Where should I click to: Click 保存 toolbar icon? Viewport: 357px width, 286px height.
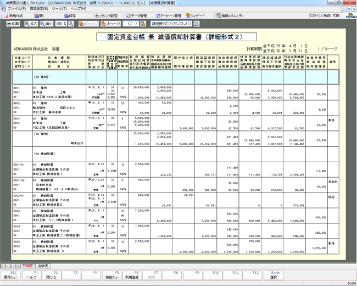pyautogui.click(x=70, y=16)
